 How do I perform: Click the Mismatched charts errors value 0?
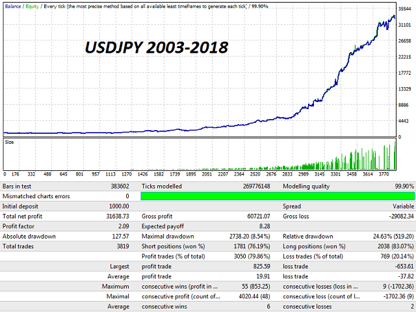coord(127,196)
